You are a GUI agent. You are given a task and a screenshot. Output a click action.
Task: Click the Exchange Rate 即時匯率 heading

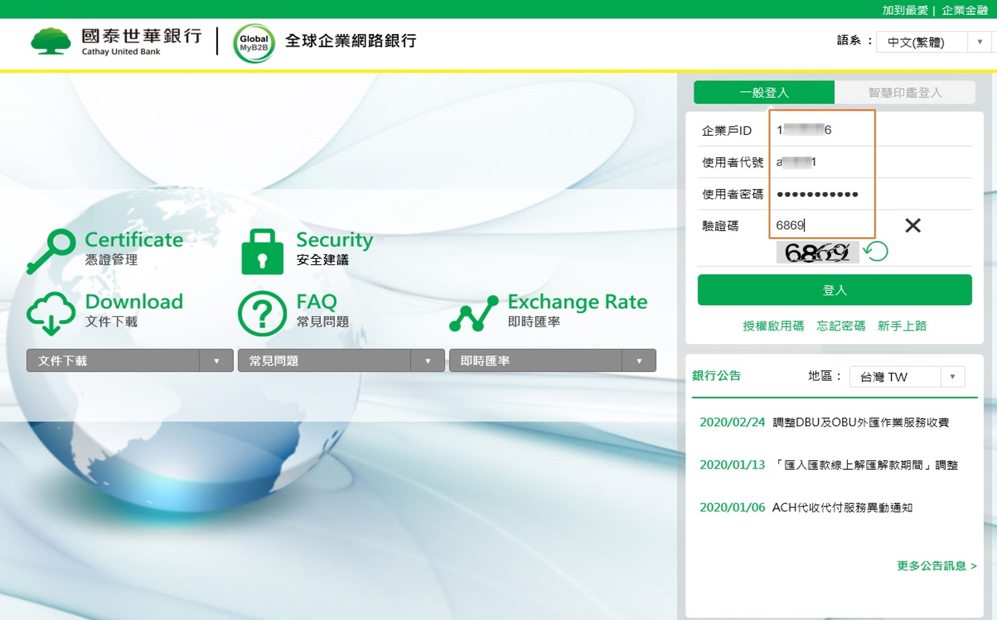pos(577,309)
